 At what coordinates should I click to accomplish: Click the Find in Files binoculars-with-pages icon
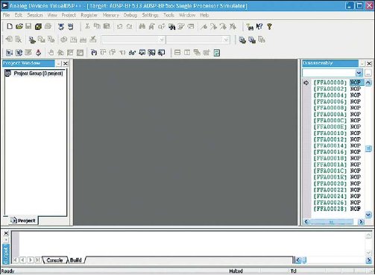click(x=171, y=27)
